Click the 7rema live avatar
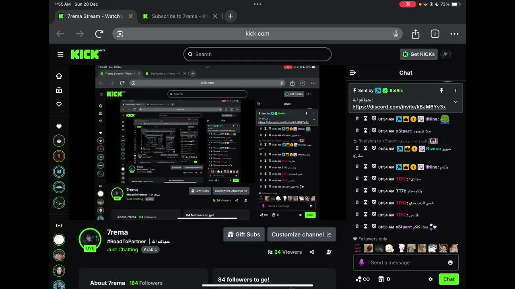Image resolution: width=515 pixels, height=289 pixels. pos(90,240)
